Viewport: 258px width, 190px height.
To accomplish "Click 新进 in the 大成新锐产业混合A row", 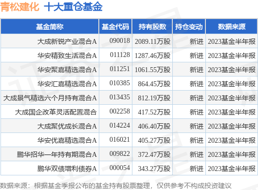I will tap(197, 41).
